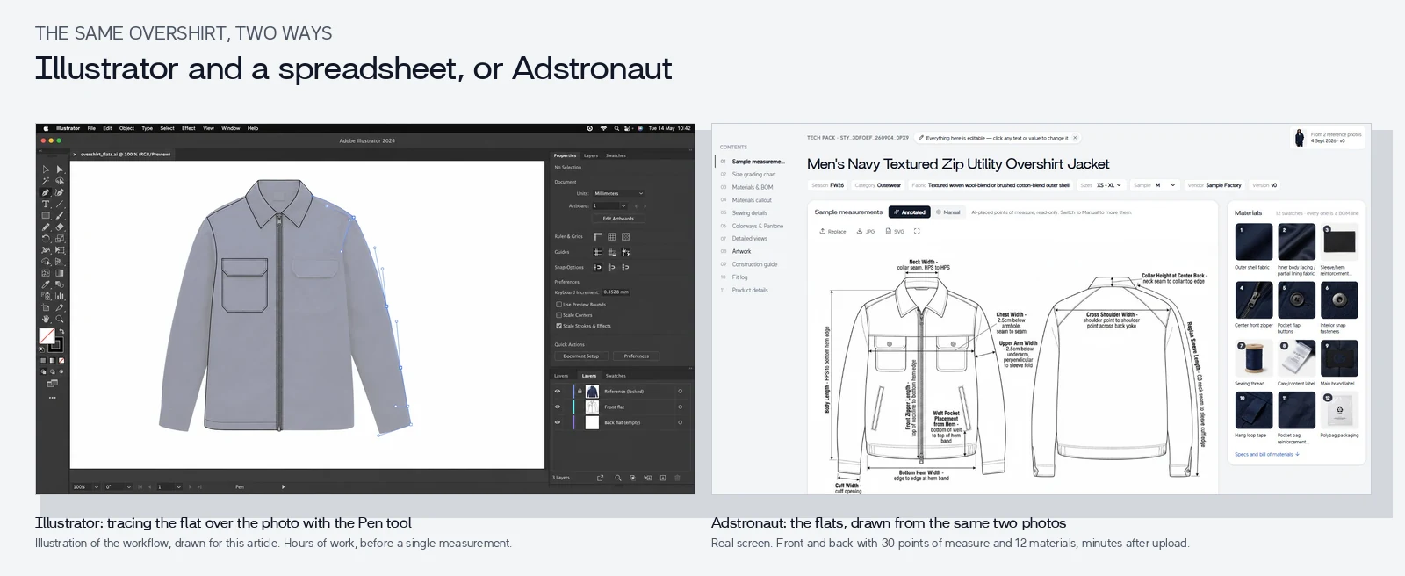This screenshot has height=576, width=1405.
Task: Switch to Manual measurement mode
Action: [948, 212]
